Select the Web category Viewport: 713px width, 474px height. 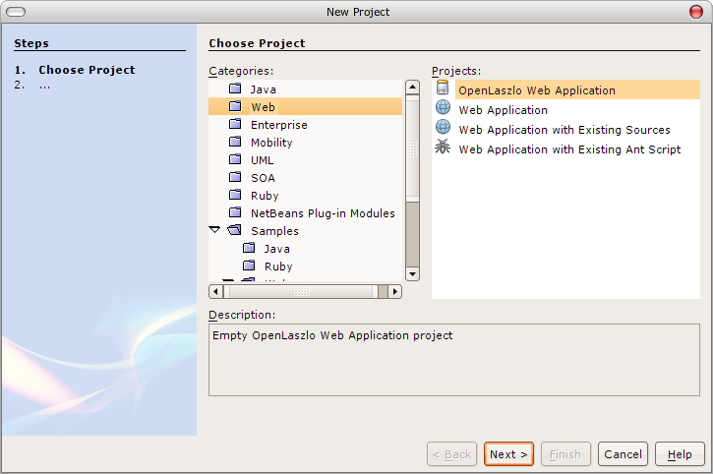tap(264, 107)
